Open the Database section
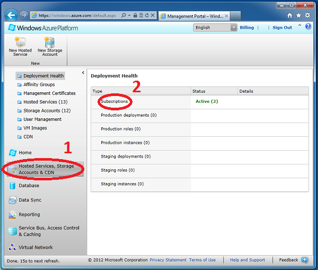 click(x=29, y=186)
